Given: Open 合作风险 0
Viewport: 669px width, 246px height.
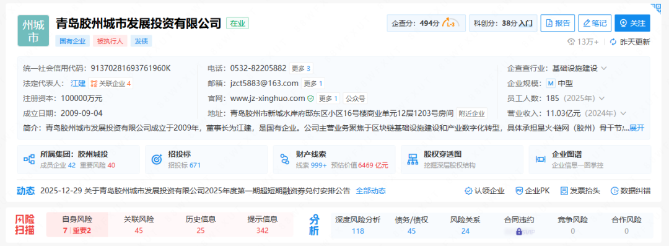Looking at the screenshot, I should point(626,225).
